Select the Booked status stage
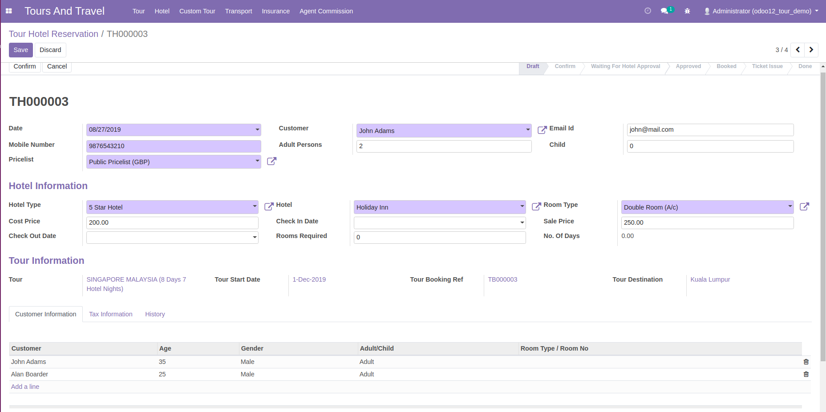The height and width of the screenshot is (412, 826). (726, 66)
